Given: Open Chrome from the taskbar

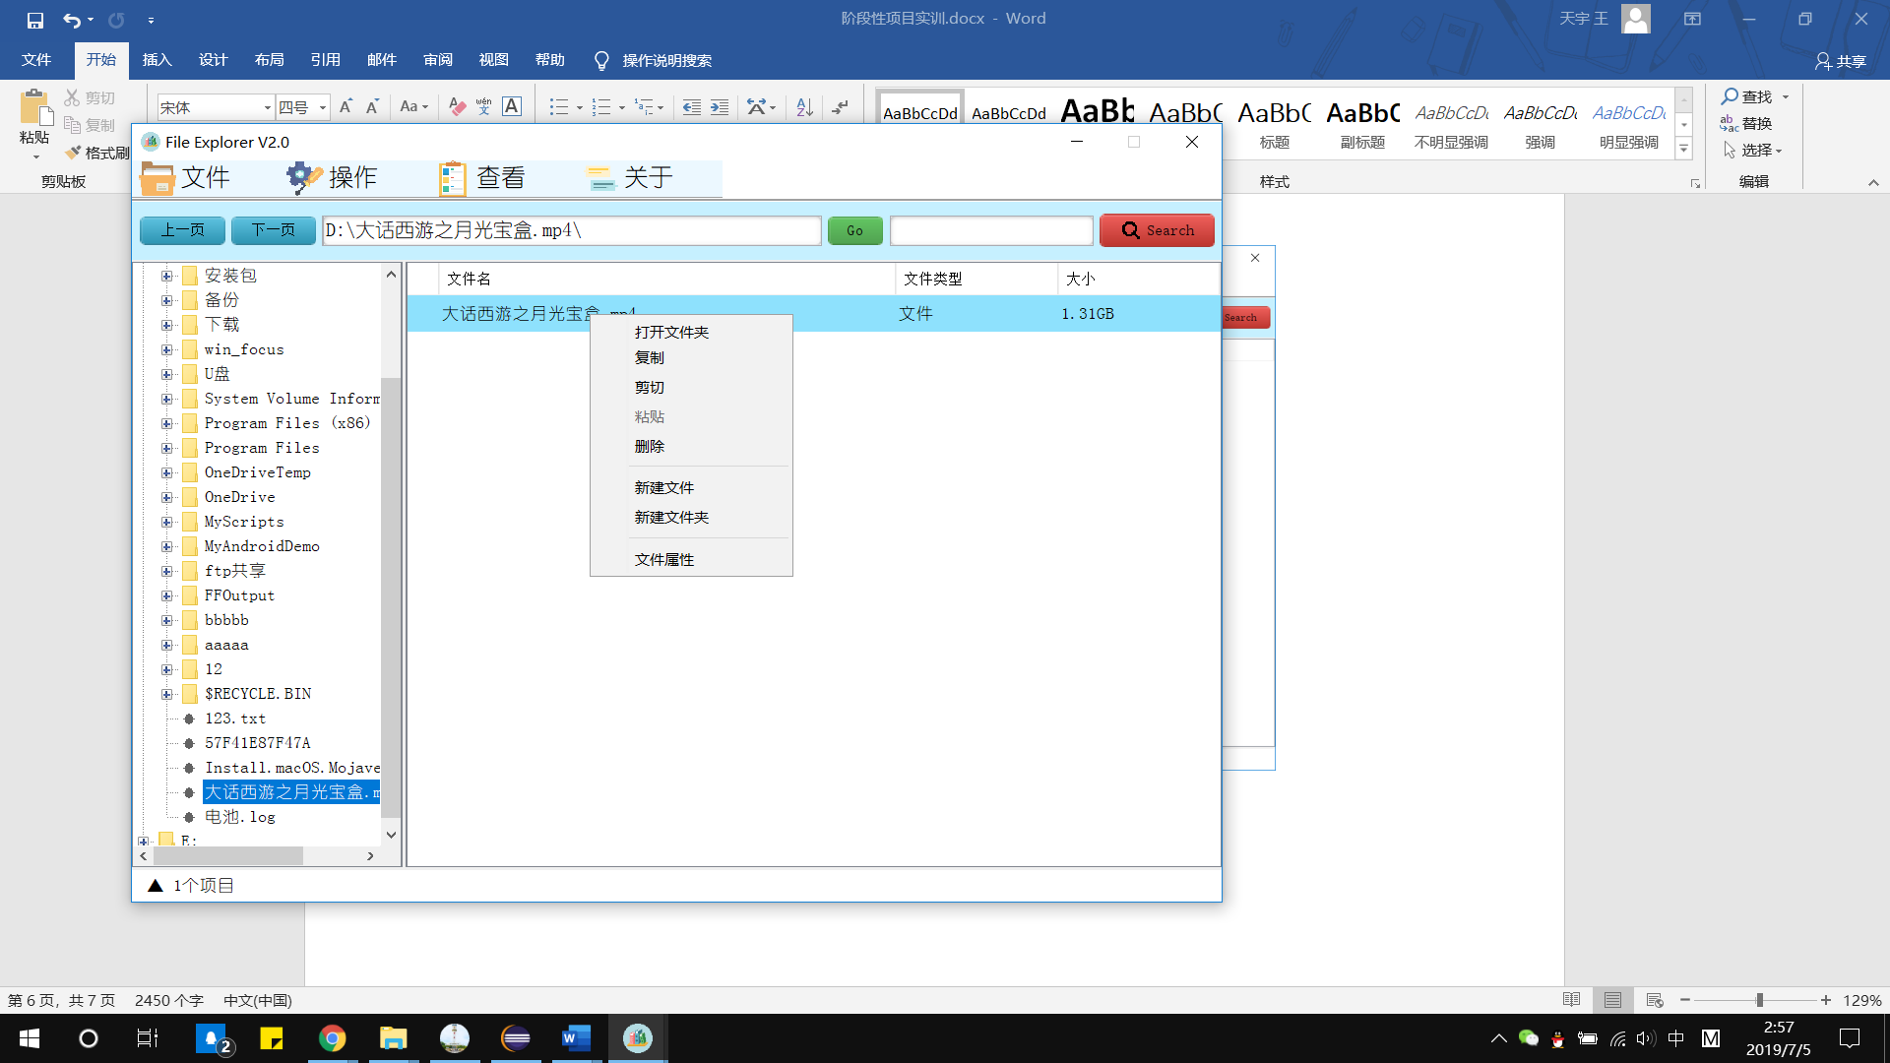Looking at the screenshot, I should pos(332,1037).
